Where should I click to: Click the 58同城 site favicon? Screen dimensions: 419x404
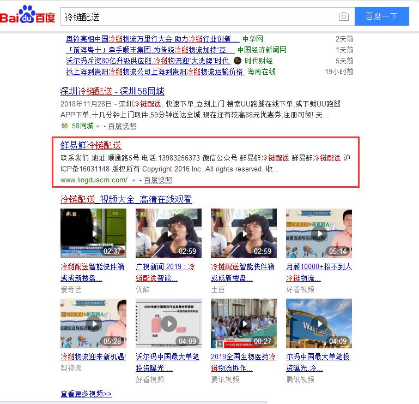[64, 126]
